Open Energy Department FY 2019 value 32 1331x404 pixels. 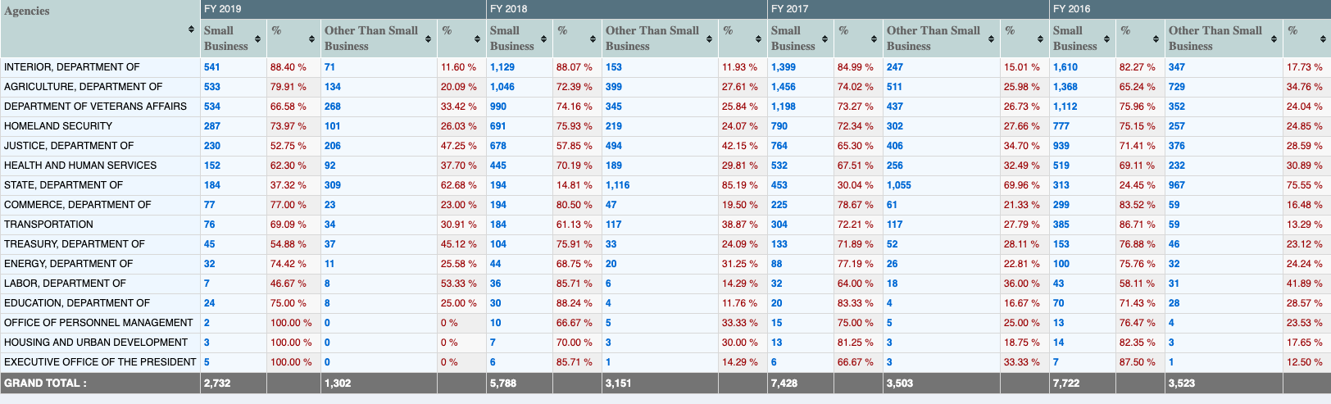pos(210,264)
